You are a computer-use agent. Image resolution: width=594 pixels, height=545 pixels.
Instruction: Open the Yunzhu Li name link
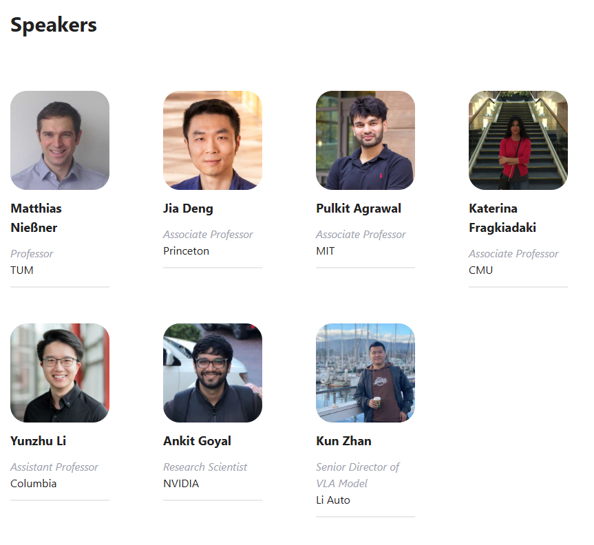(x=39, y=440)
